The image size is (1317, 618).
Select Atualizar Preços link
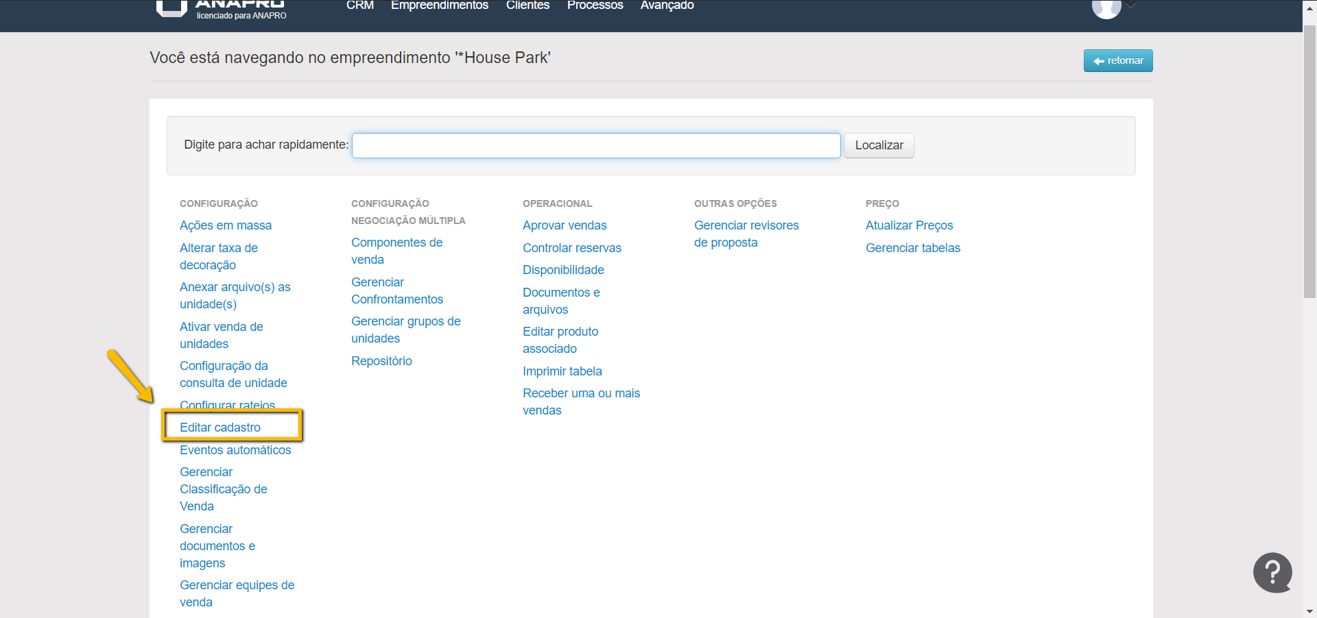point(909,225)
